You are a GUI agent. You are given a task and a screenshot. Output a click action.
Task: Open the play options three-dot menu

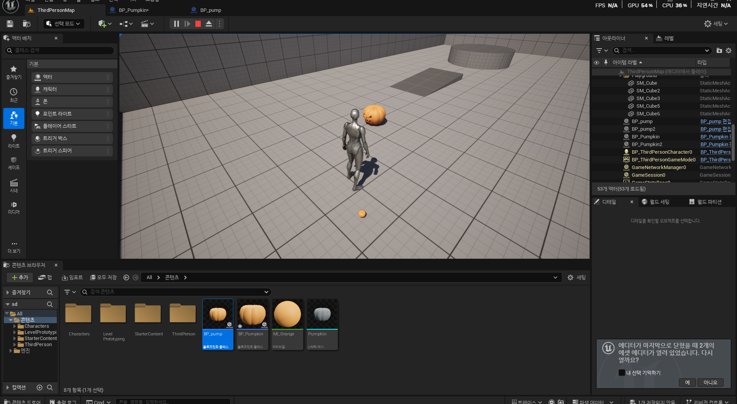(x=220, y=24)
